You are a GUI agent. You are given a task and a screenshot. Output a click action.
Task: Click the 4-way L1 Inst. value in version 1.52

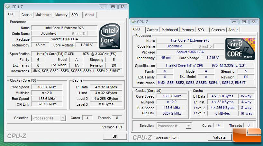click(x=246, y=102)
